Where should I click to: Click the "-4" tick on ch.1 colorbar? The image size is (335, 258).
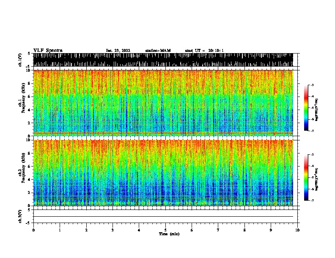(x=312, y=97)
